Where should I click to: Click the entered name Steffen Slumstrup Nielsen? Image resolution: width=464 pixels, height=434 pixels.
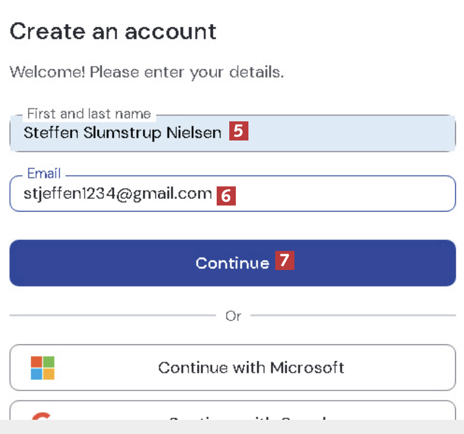[x=122, y=133]
